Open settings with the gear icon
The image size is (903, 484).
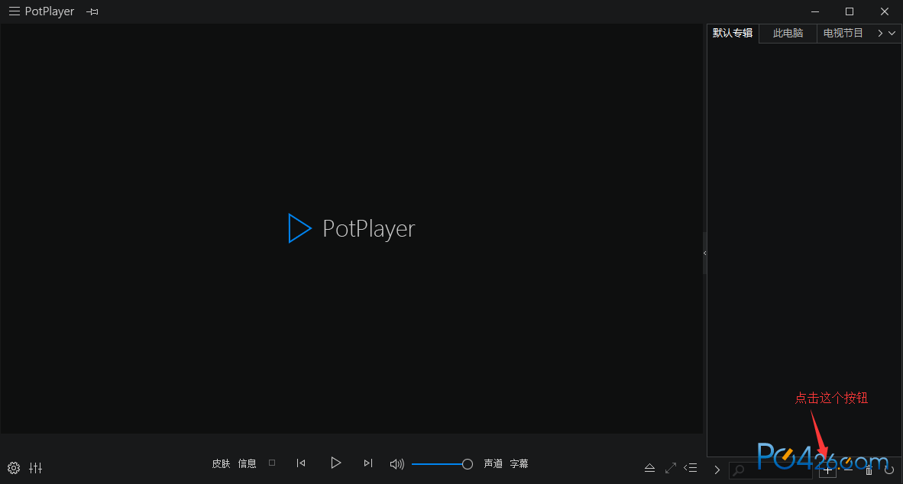click(14, 468)
